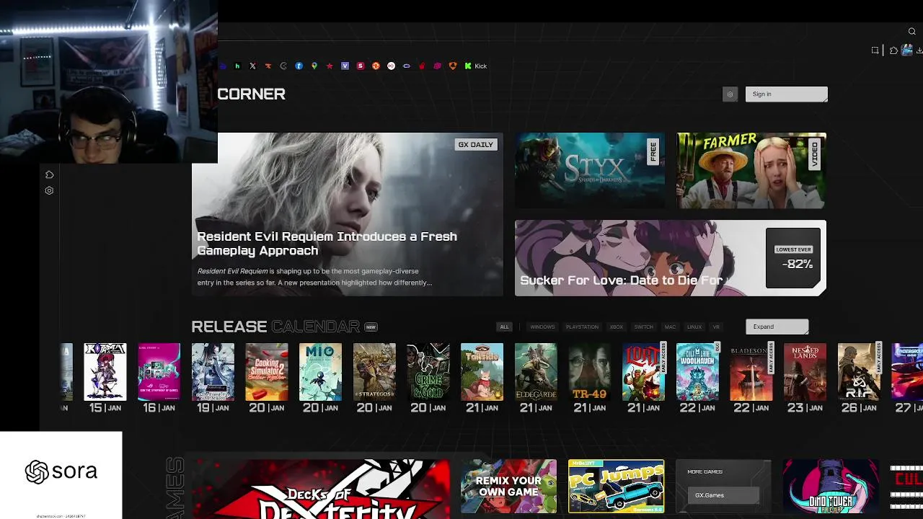Open the Google Maps pin bookmark
Screen dimensions: 923x519
coord(314,66)
